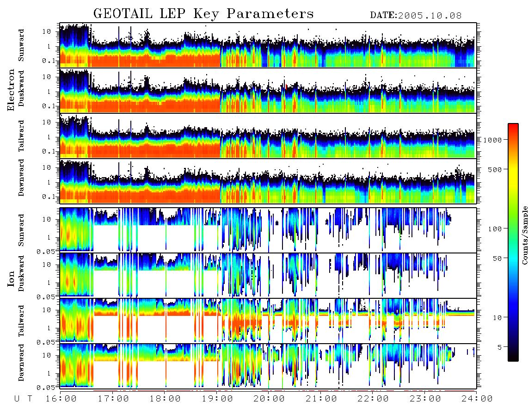Click the Ion Duskward spectrogram panel
The height and width of the screenshot is (407, 528).
(268, 275)
